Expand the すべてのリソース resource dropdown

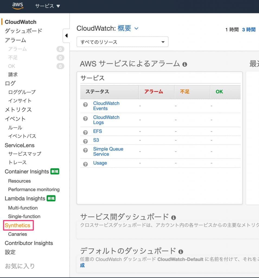[x=122, y=42]
